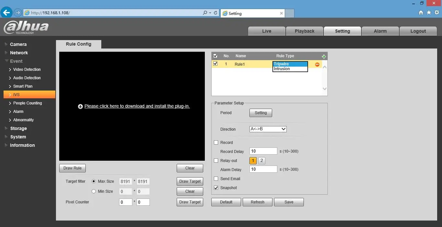The width and height of the screenshot is (442, 227).
Task: Enable the Record checkbox
Action: point(216,143)
